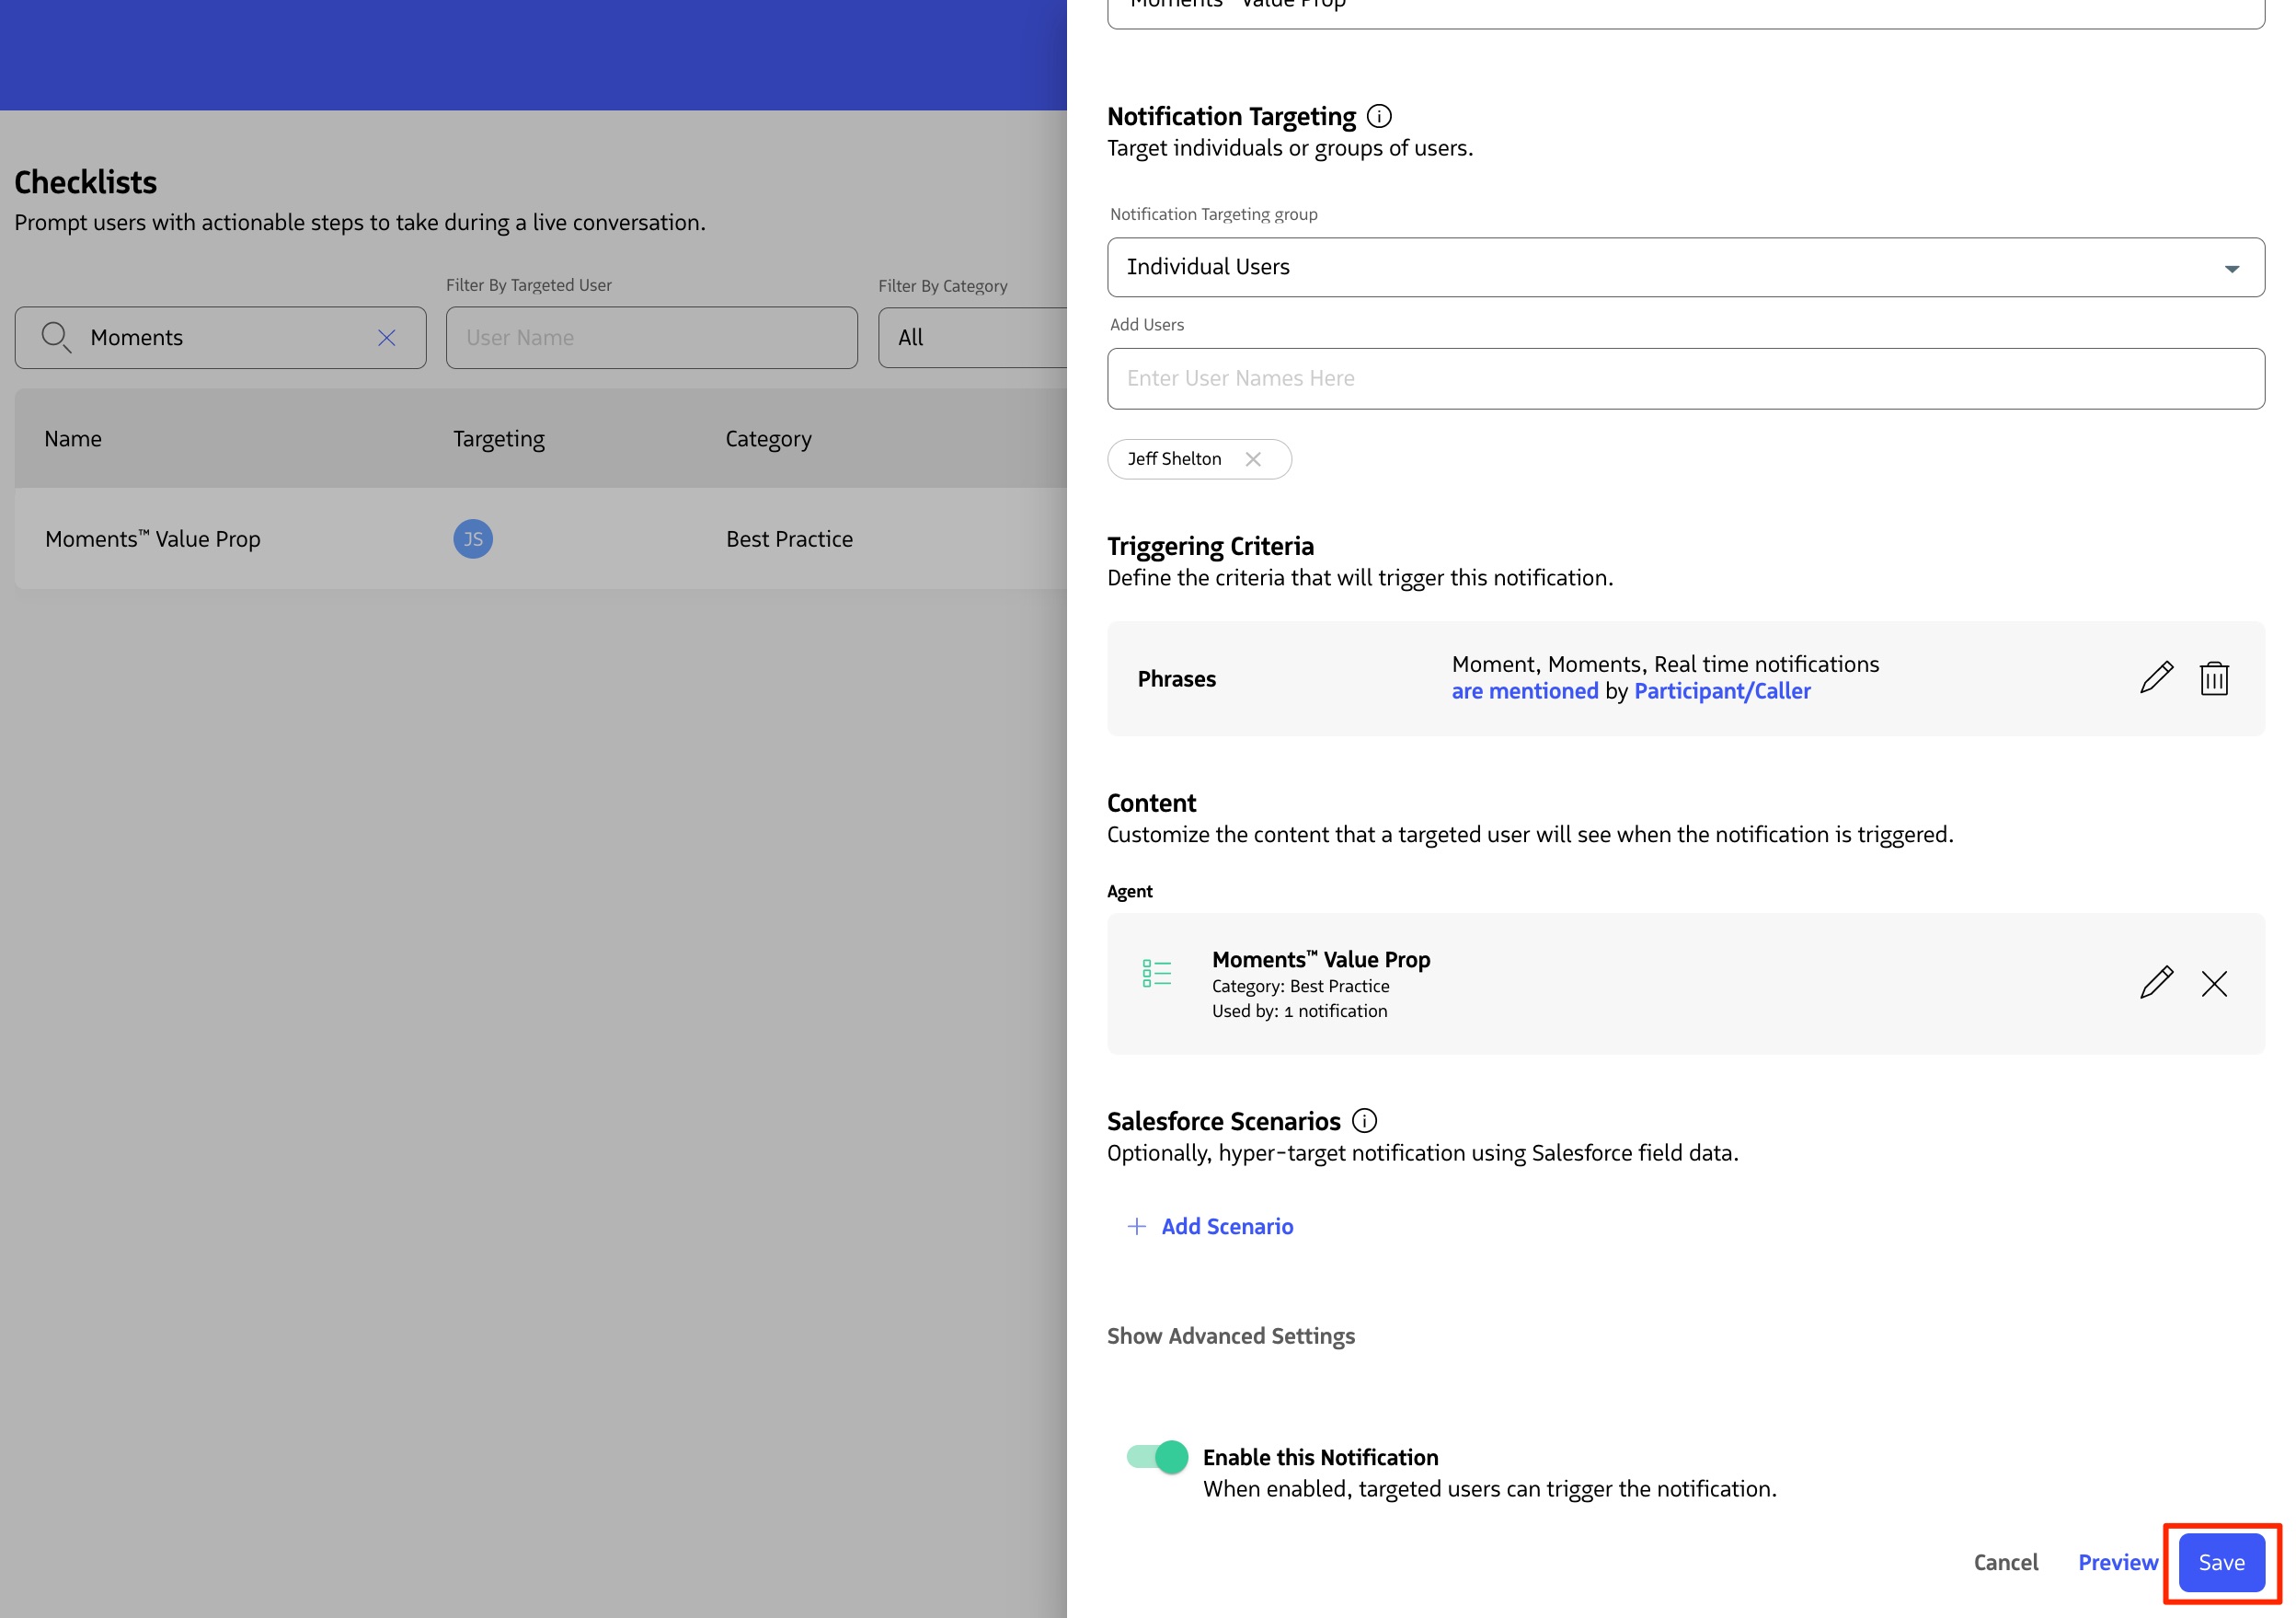Viewport: 2296px width, 1618px height.
Task: Click 'Used by: 1 notification' text
Action: (1299, 1011)
